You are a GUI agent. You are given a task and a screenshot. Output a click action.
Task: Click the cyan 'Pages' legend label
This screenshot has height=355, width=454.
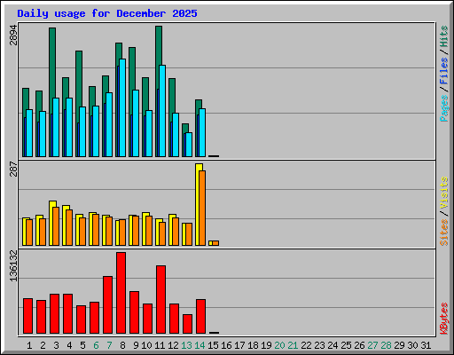(x=444, y=108)
